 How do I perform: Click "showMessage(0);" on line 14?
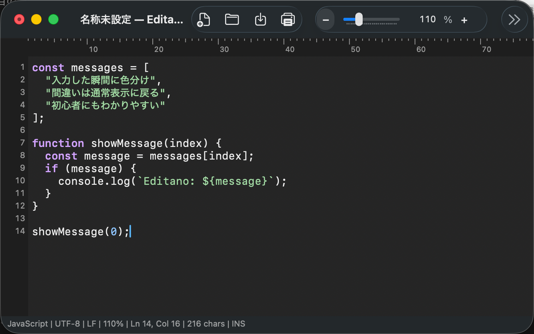click(81, 232)
